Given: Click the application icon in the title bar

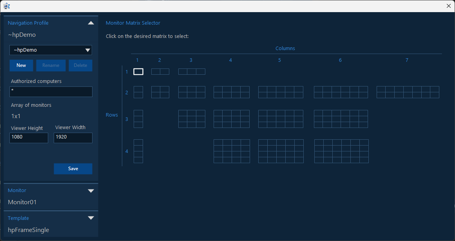Looking at the screenshot, I should pos(7,6).
